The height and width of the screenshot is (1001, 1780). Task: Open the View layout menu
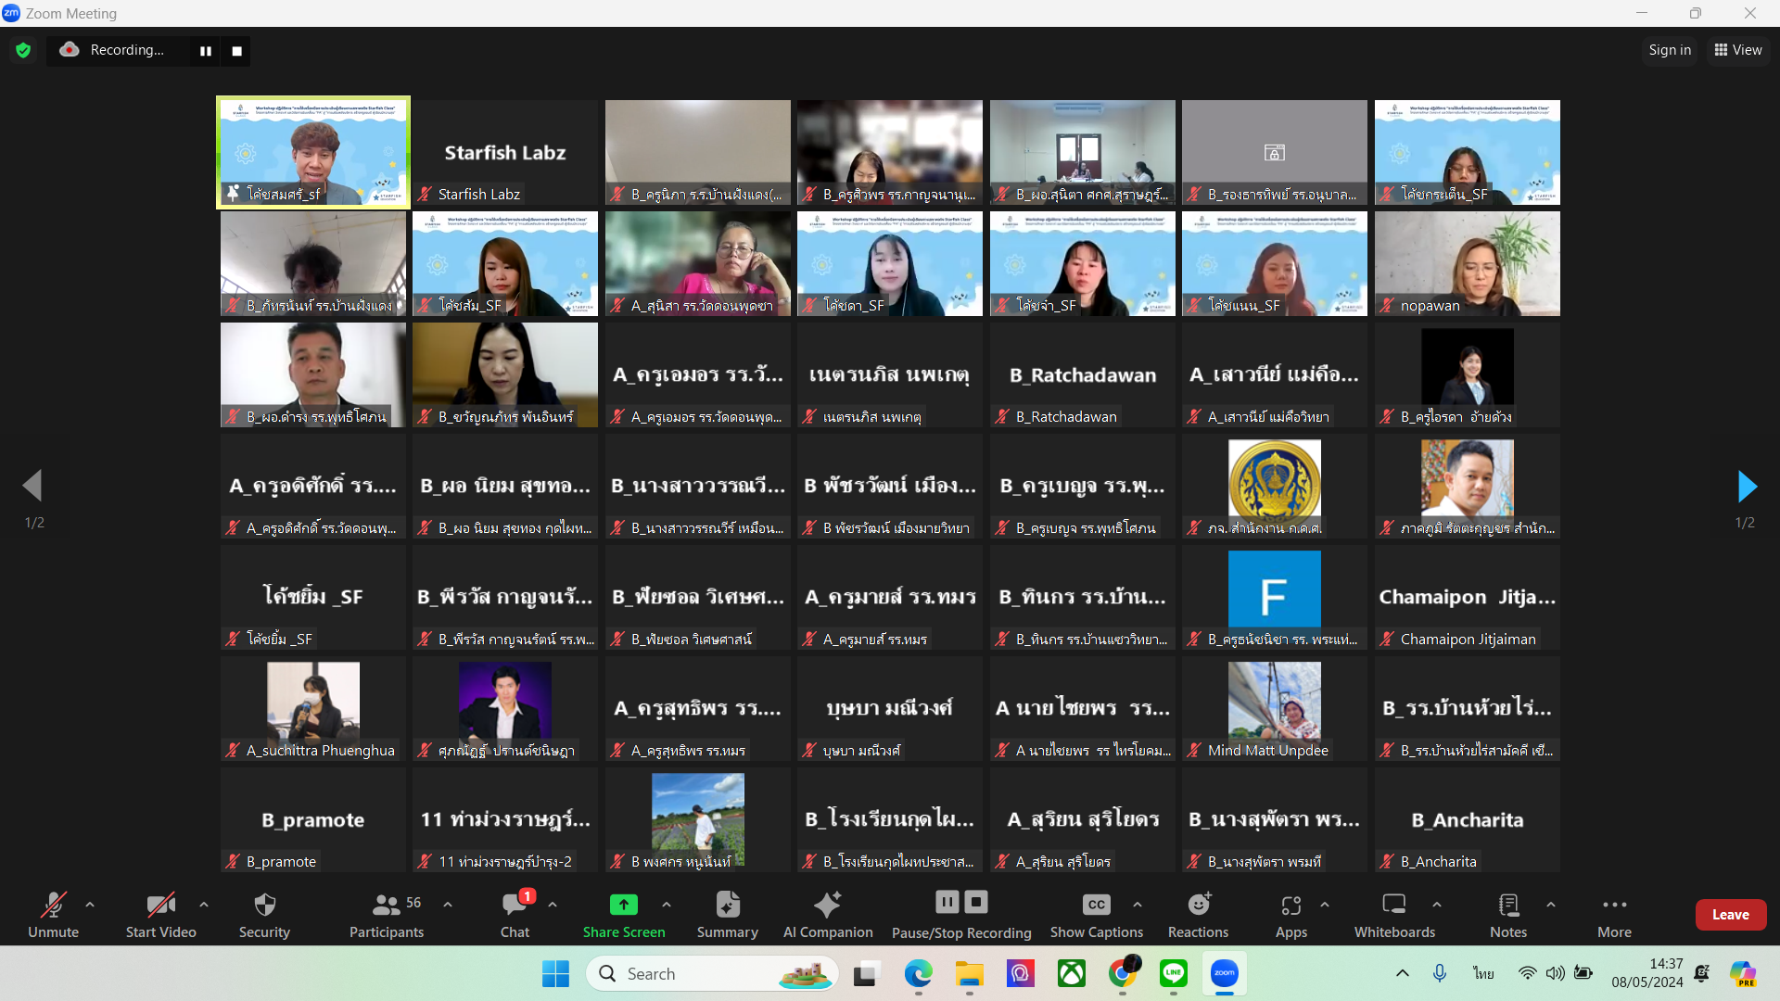[x=1738, y=50]
